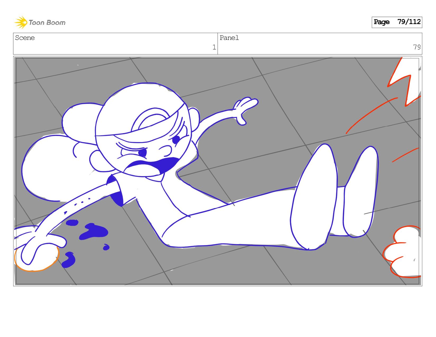Click the panel number 79
The image size is (436, 337).
417,47
